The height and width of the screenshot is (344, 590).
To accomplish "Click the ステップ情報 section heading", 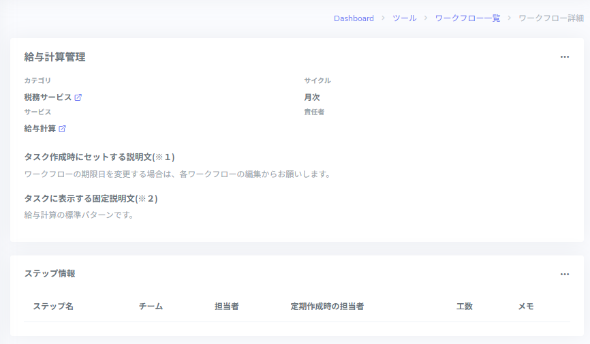I will (x=50, y=274).
